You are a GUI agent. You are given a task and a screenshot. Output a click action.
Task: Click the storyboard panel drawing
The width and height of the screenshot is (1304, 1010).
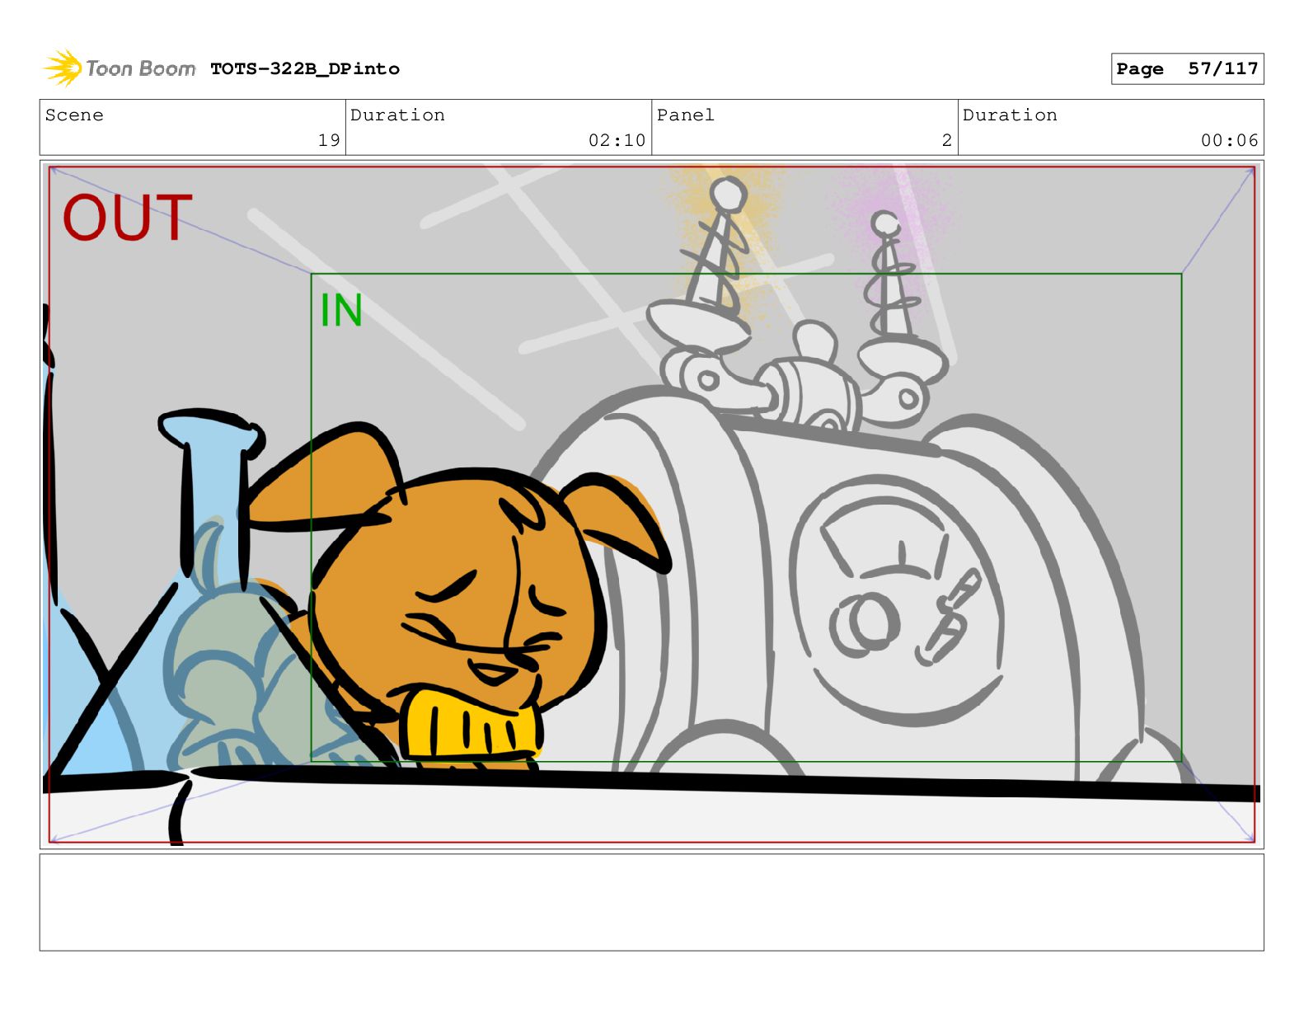(x=651, y=505)
